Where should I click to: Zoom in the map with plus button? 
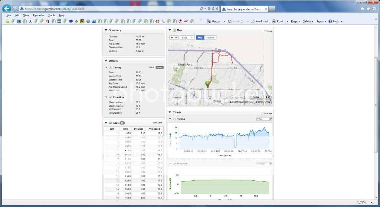point(171,37)
